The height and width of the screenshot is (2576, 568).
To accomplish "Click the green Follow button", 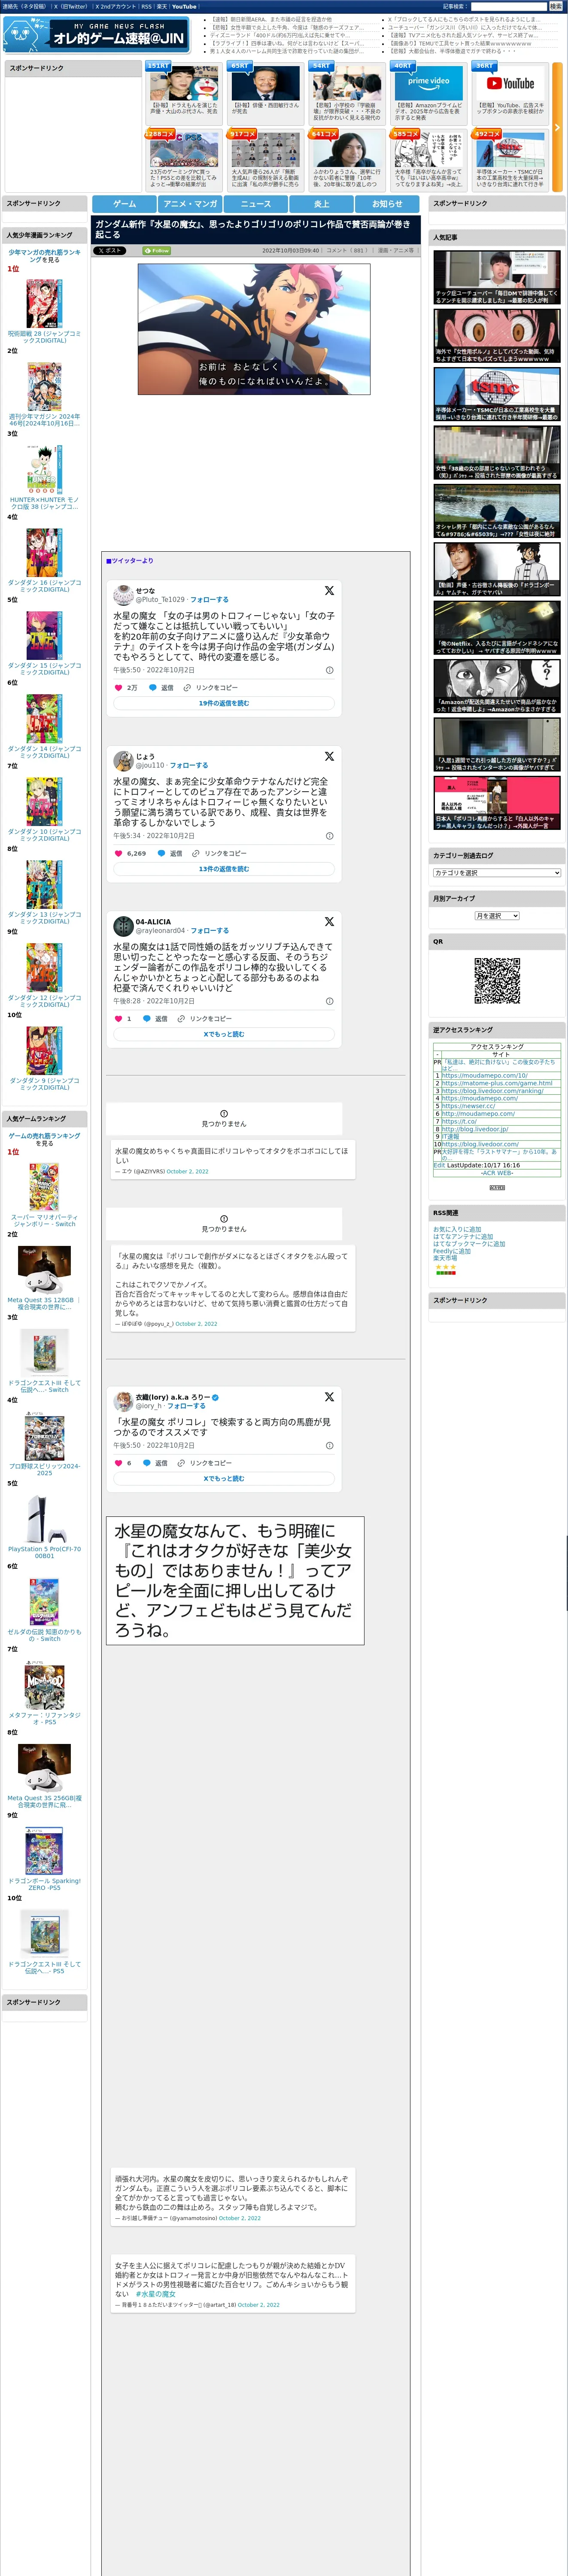I will (x=157, y=251).
